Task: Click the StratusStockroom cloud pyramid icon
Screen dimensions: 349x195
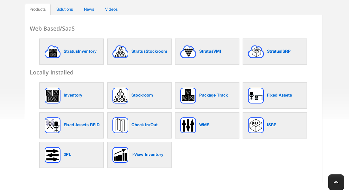Action: pyautogui.click(x=120, y=52)
